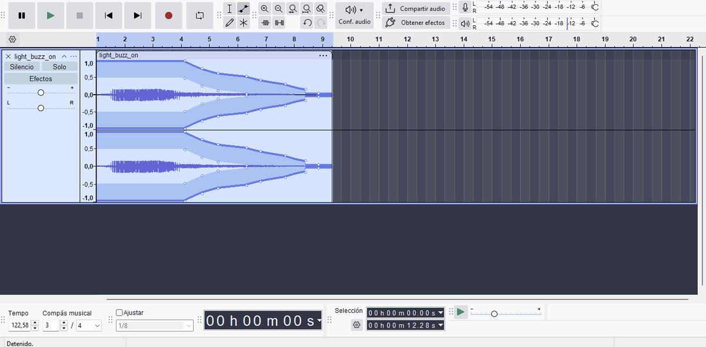The width and height of the screenshot is (706, 347).
Task: Collapse the light_buzz_on track with the chevron
Action: click(64, 56)
